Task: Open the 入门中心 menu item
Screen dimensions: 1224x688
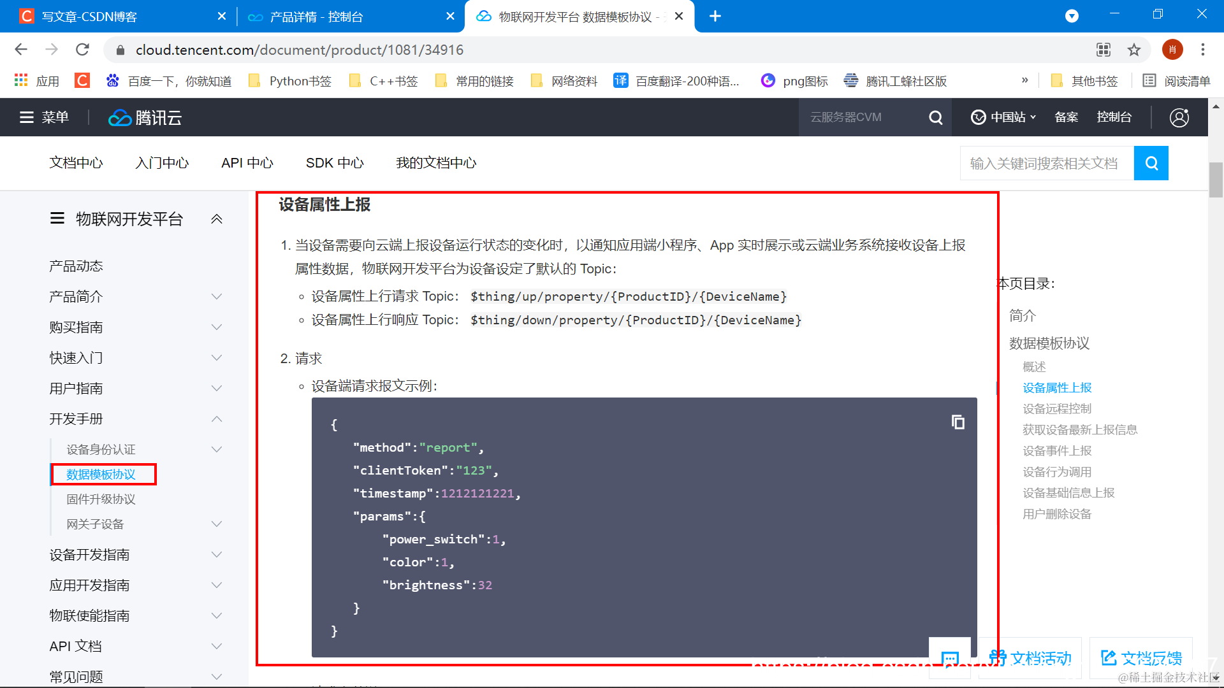Action: pos(162,163)
